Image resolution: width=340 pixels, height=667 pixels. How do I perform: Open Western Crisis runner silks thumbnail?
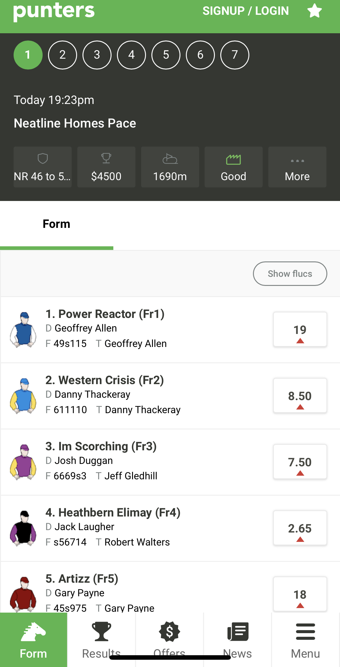pyautogui.click(x=23, y=396)
